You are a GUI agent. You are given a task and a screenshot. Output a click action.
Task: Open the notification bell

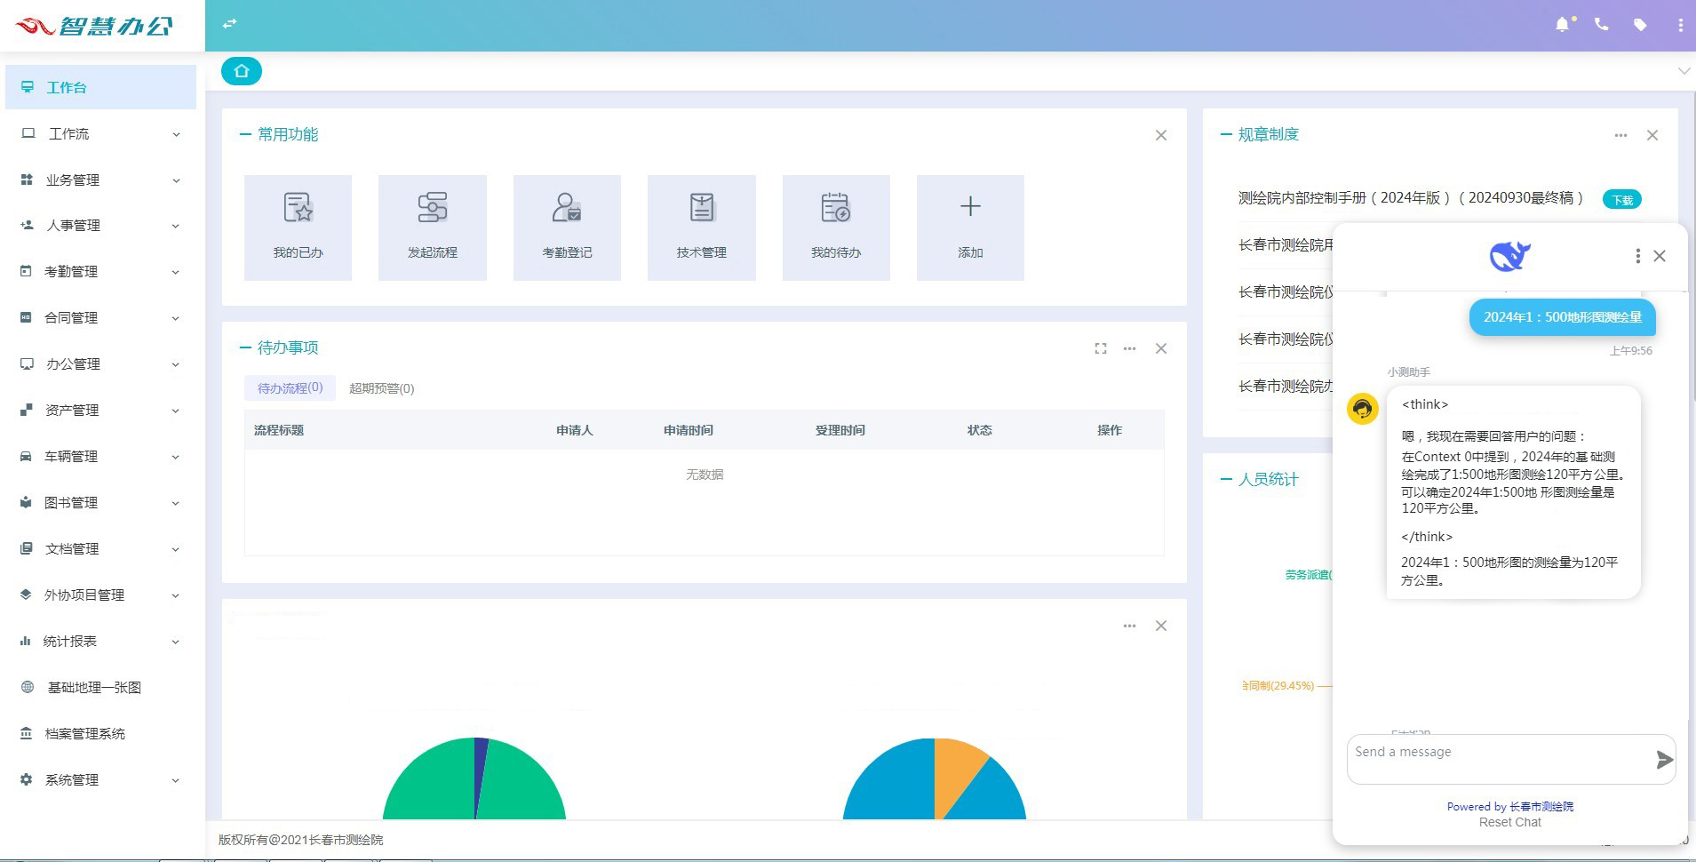click(x=1562, y=25)
